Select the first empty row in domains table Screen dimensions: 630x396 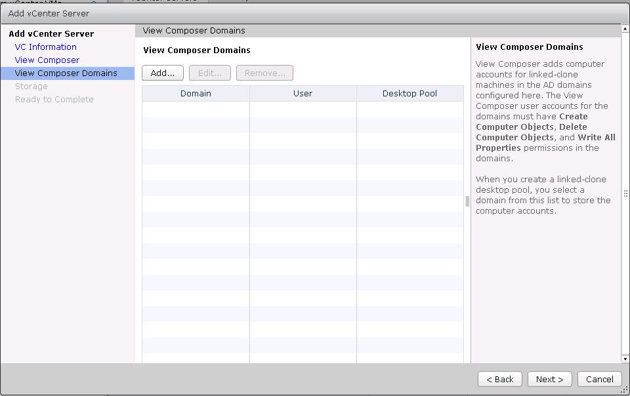pyautogui.click(x=303, y=109)
